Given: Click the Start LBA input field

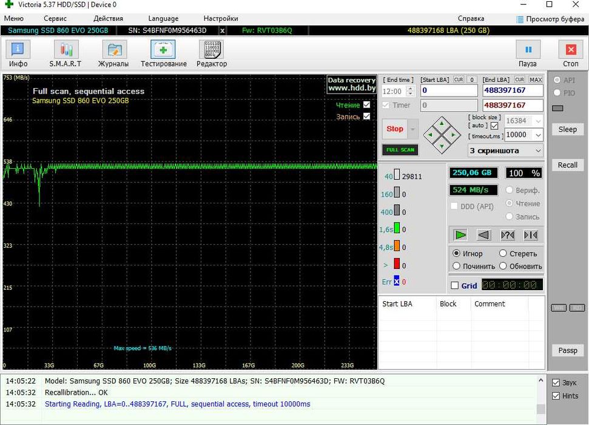Looking at the screenshot, I should 448,90.
